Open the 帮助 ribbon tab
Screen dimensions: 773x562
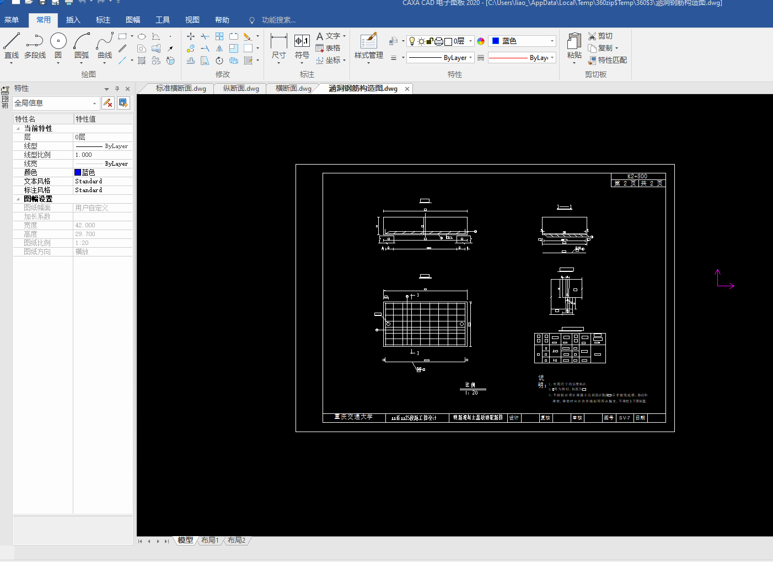(222, 20)
